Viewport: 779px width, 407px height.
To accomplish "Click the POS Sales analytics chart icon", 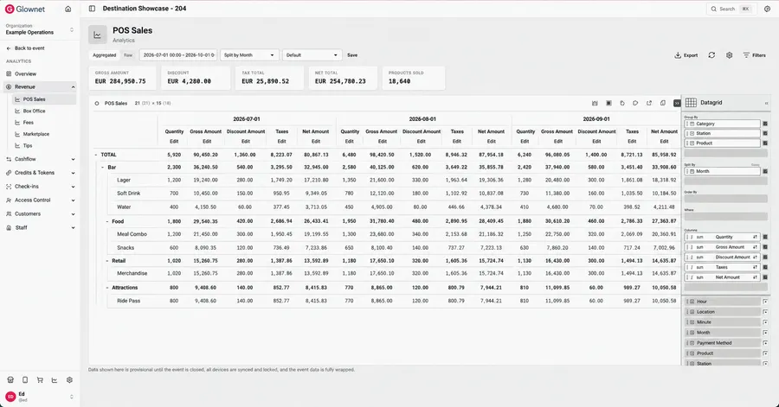I will [x=97, y=35].
